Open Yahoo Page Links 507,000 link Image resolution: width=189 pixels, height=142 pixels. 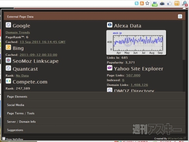click(133, 76)
